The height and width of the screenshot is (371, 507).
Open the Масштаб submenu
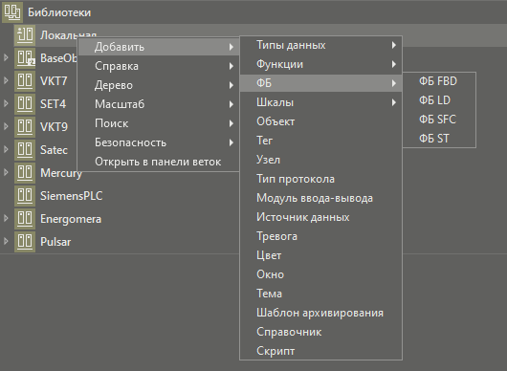pos(159,104)
